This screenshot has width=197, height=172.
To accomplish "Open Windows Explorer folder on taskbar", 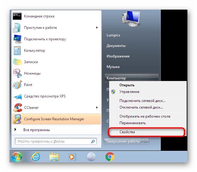I will click(54, 157).
